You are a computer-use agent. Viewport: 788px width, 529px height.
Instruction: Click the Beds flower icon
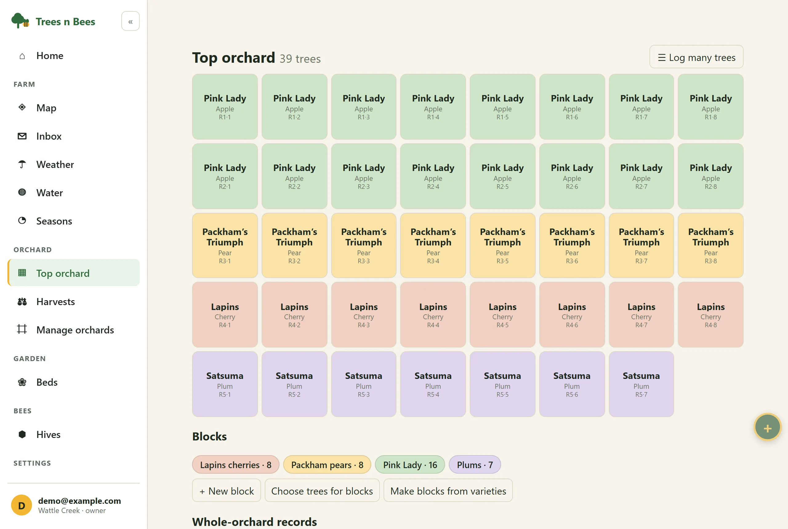click(22, 382)
